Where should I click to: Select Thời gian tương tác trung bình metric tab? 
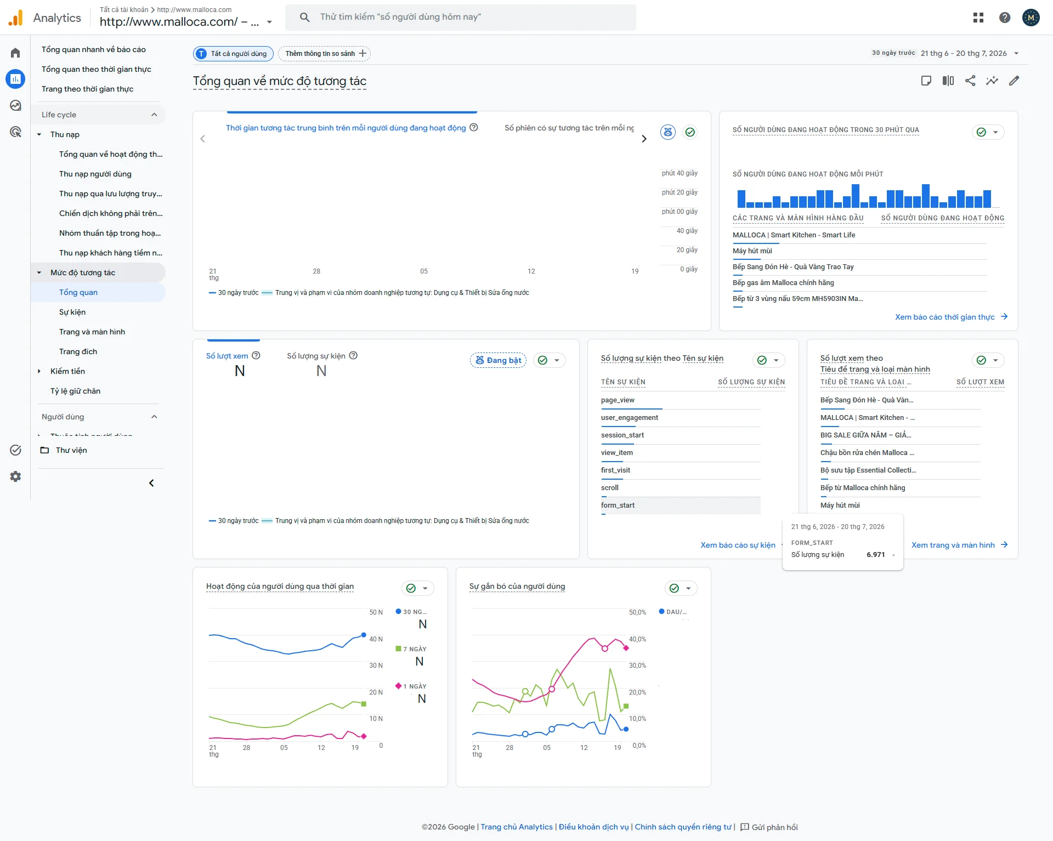click(346, 128)
